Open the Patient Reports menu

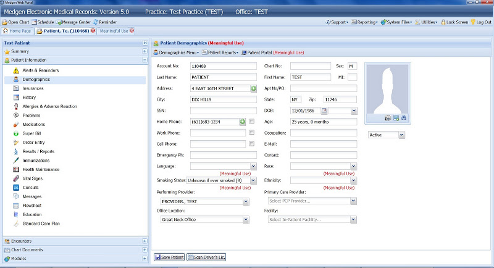tap(220, 52)
